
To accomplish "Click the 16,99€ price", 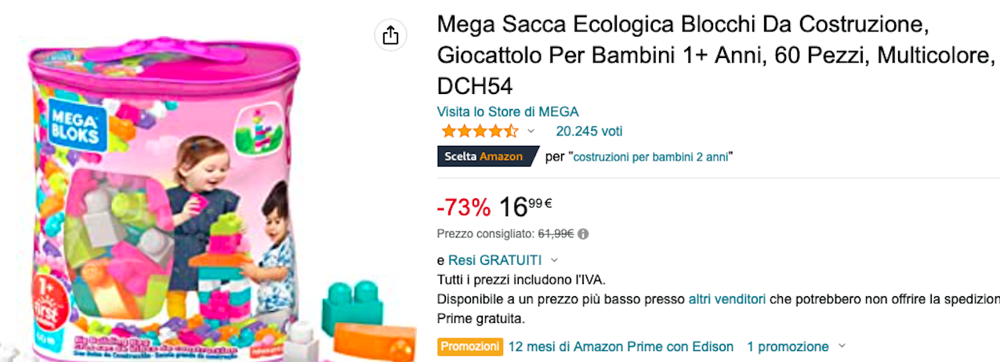I will (525, 207).
